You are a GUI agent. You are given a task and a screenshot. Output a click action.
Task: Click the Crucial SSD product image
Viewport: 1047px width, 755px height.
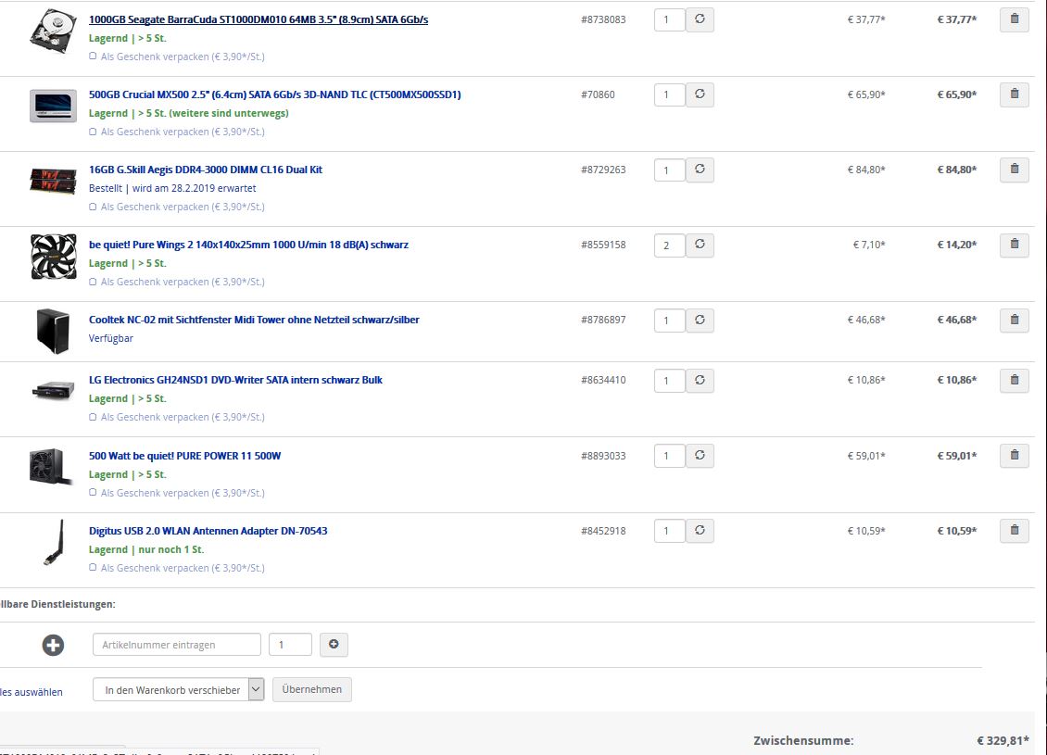(54, 106)
